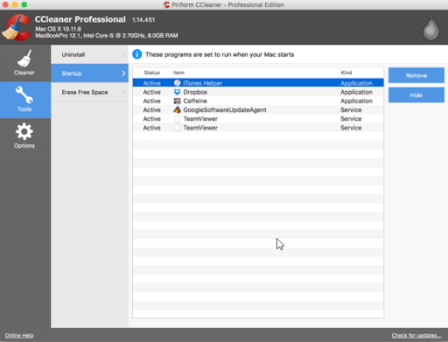Click Active status of iTunes Helper

151,83
